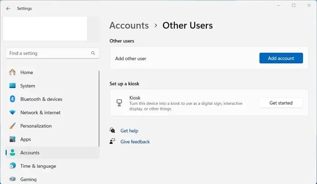The height and width of the screenshot is (184, 317).
Task: Click the Personalization paintbrush icon
Action: tap(12, 126)
